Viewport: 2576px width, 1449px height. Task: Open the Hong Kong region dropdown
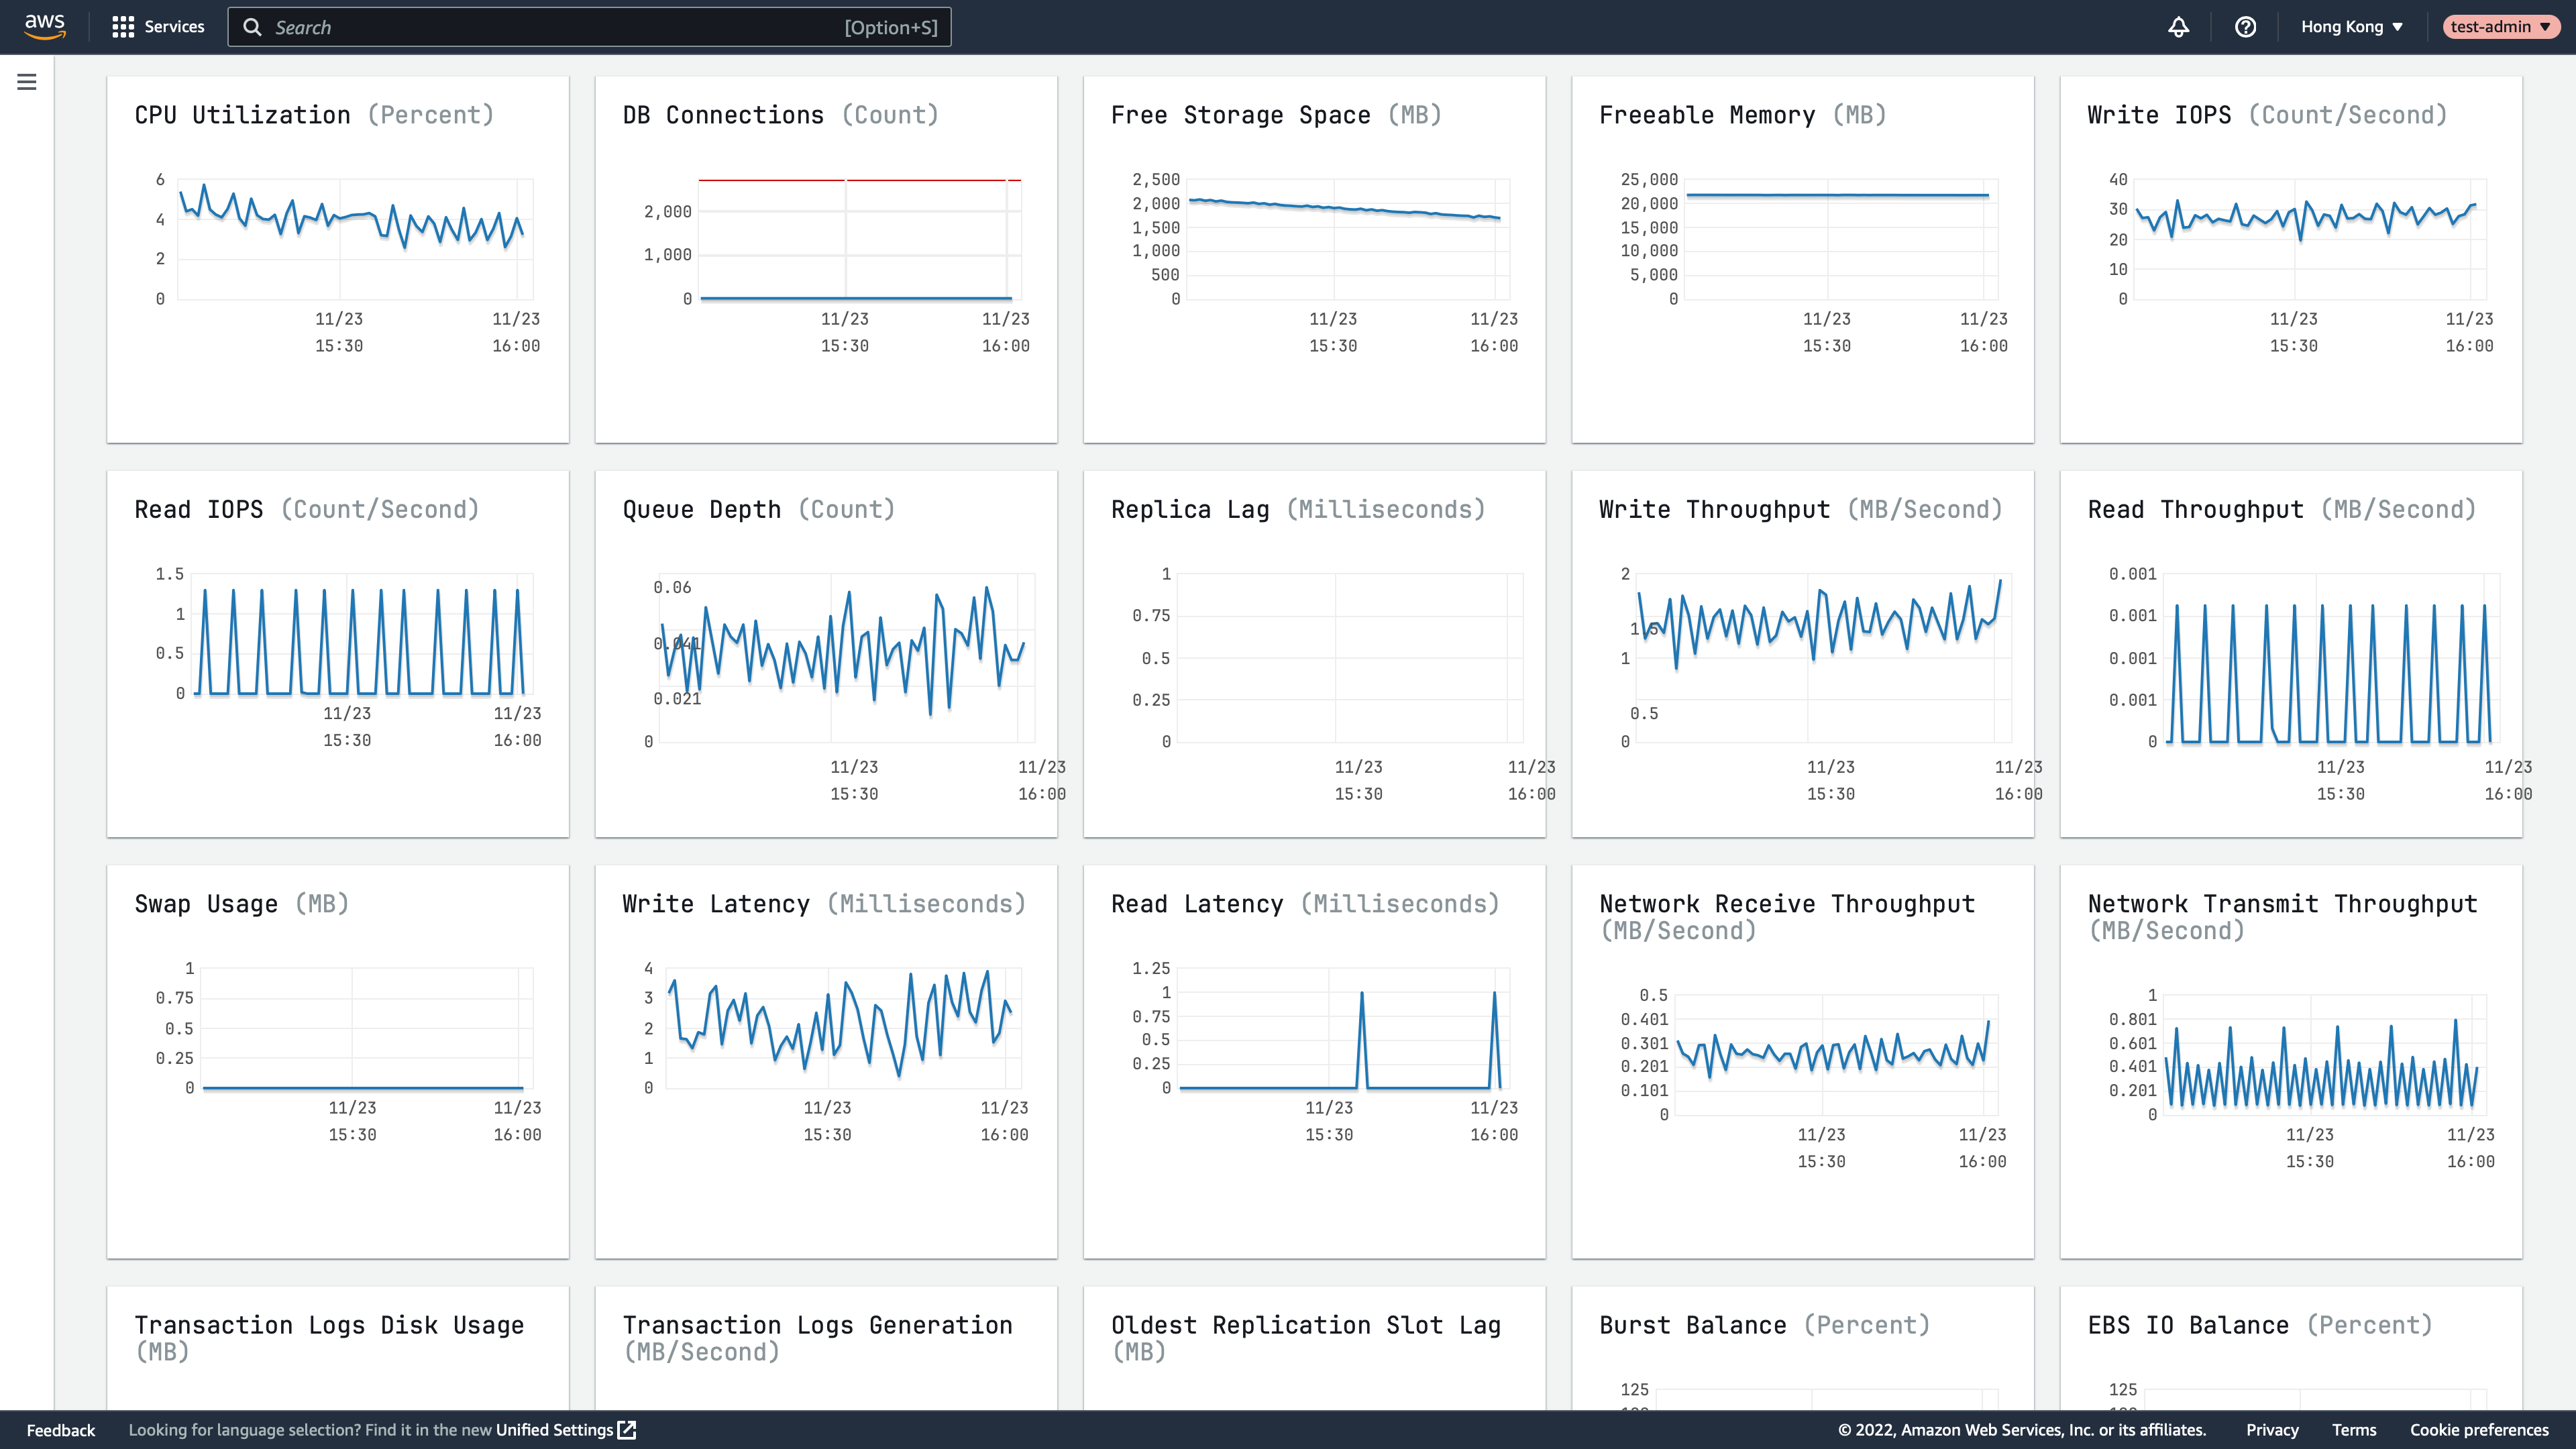click(2351, 27)
